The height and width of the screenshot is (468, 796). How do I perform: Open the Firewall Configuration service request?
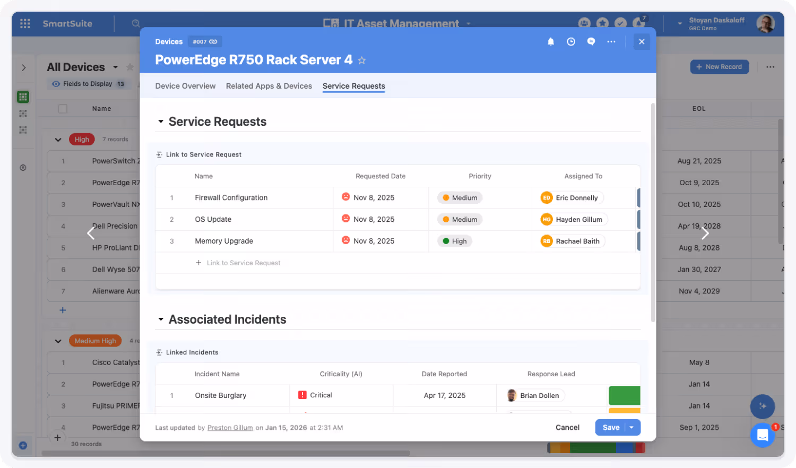(x=231, y=198)
